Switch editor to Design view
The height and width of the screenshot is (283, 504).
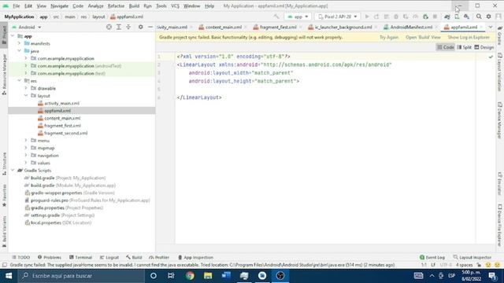coord(484,47)
